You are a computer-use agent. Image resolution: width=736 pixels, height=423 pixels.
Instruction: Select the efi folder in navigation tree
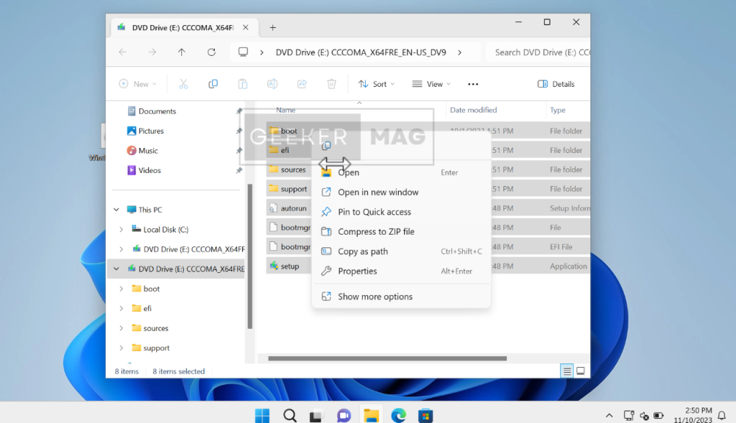tap(147, 308)
